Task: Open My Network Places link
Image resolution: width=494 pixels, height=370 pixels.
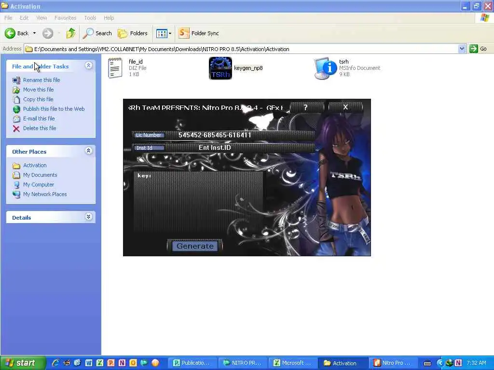Action: coord(45,194)
